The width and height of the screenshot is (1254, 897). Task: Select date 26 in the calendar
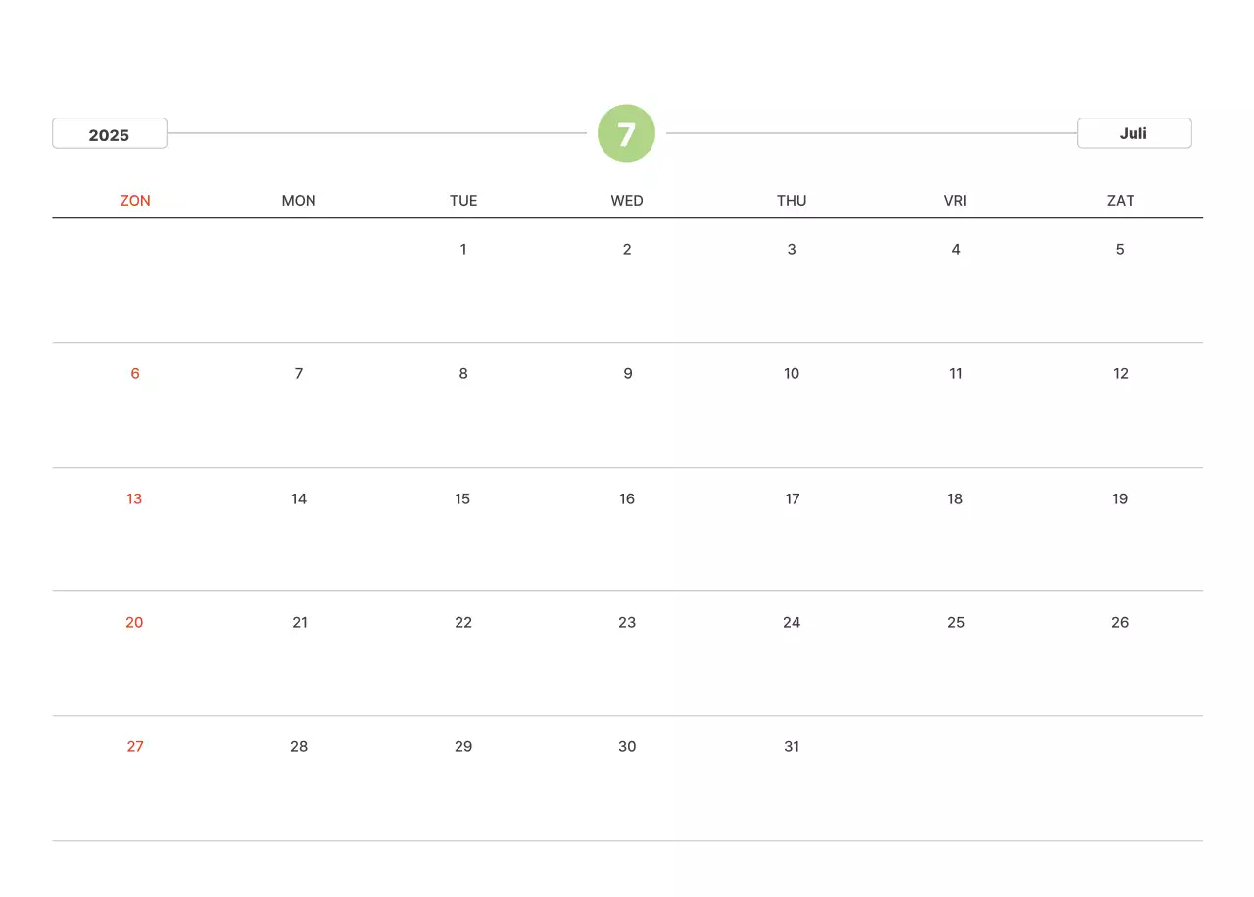click(x=1120, y=623)
